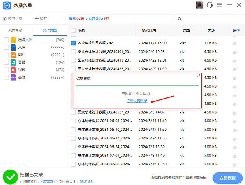The image size is (245, 185).
Task: Tick the 文档 category checkbox
Action: pos(6,47)
